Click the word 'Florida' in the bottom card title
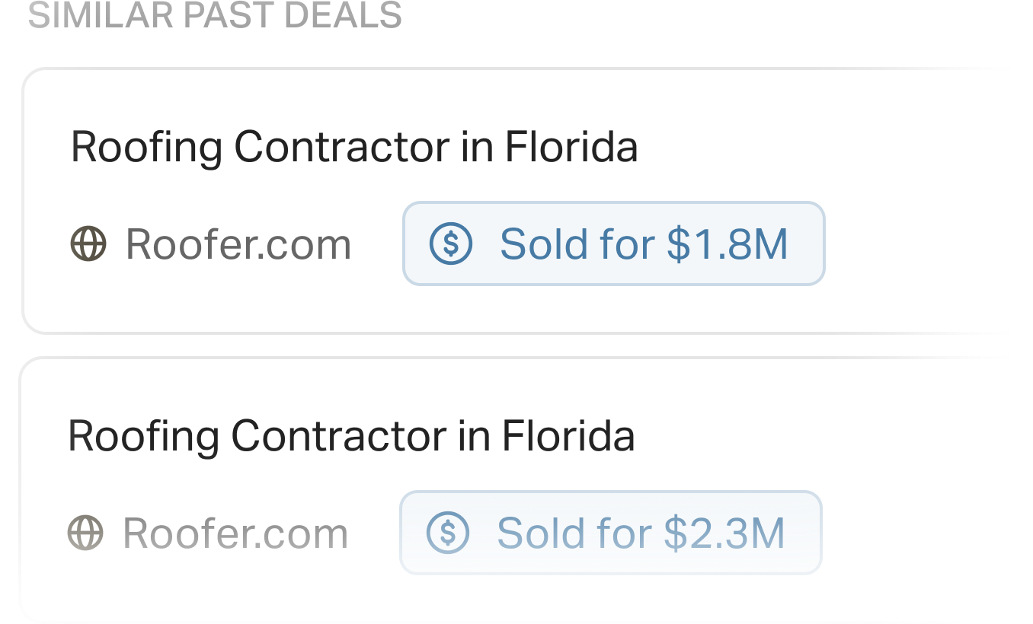 tap(568, 436)
